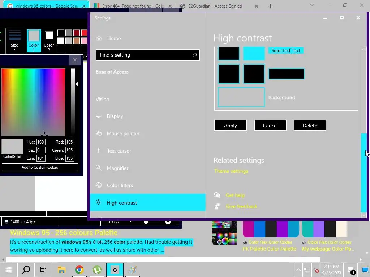Pick the light gray palette color in Paint
The image size is (370, 277).
tap(68, 41)
